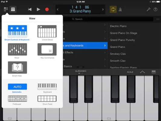Toggle the metronome icon
Screen dimensions: 161x121
pyautogui.click(x=120, y=9)
